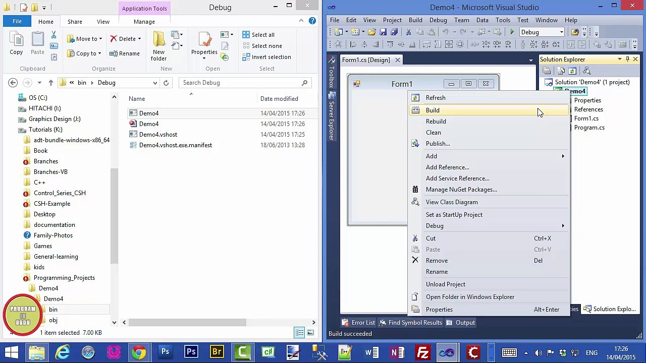Click the Back arrow in File Explorer
The image size is (646, 363).
coord(13,83)
